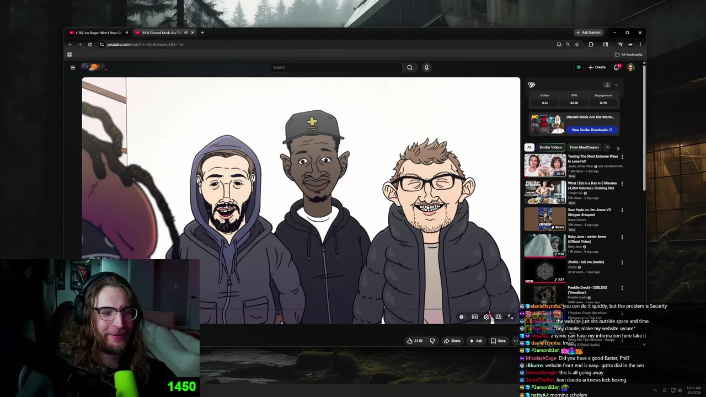This screenshot has width=706, height=397.
Task: Open the green extension icon beside Create
Action: pos(579,67)
